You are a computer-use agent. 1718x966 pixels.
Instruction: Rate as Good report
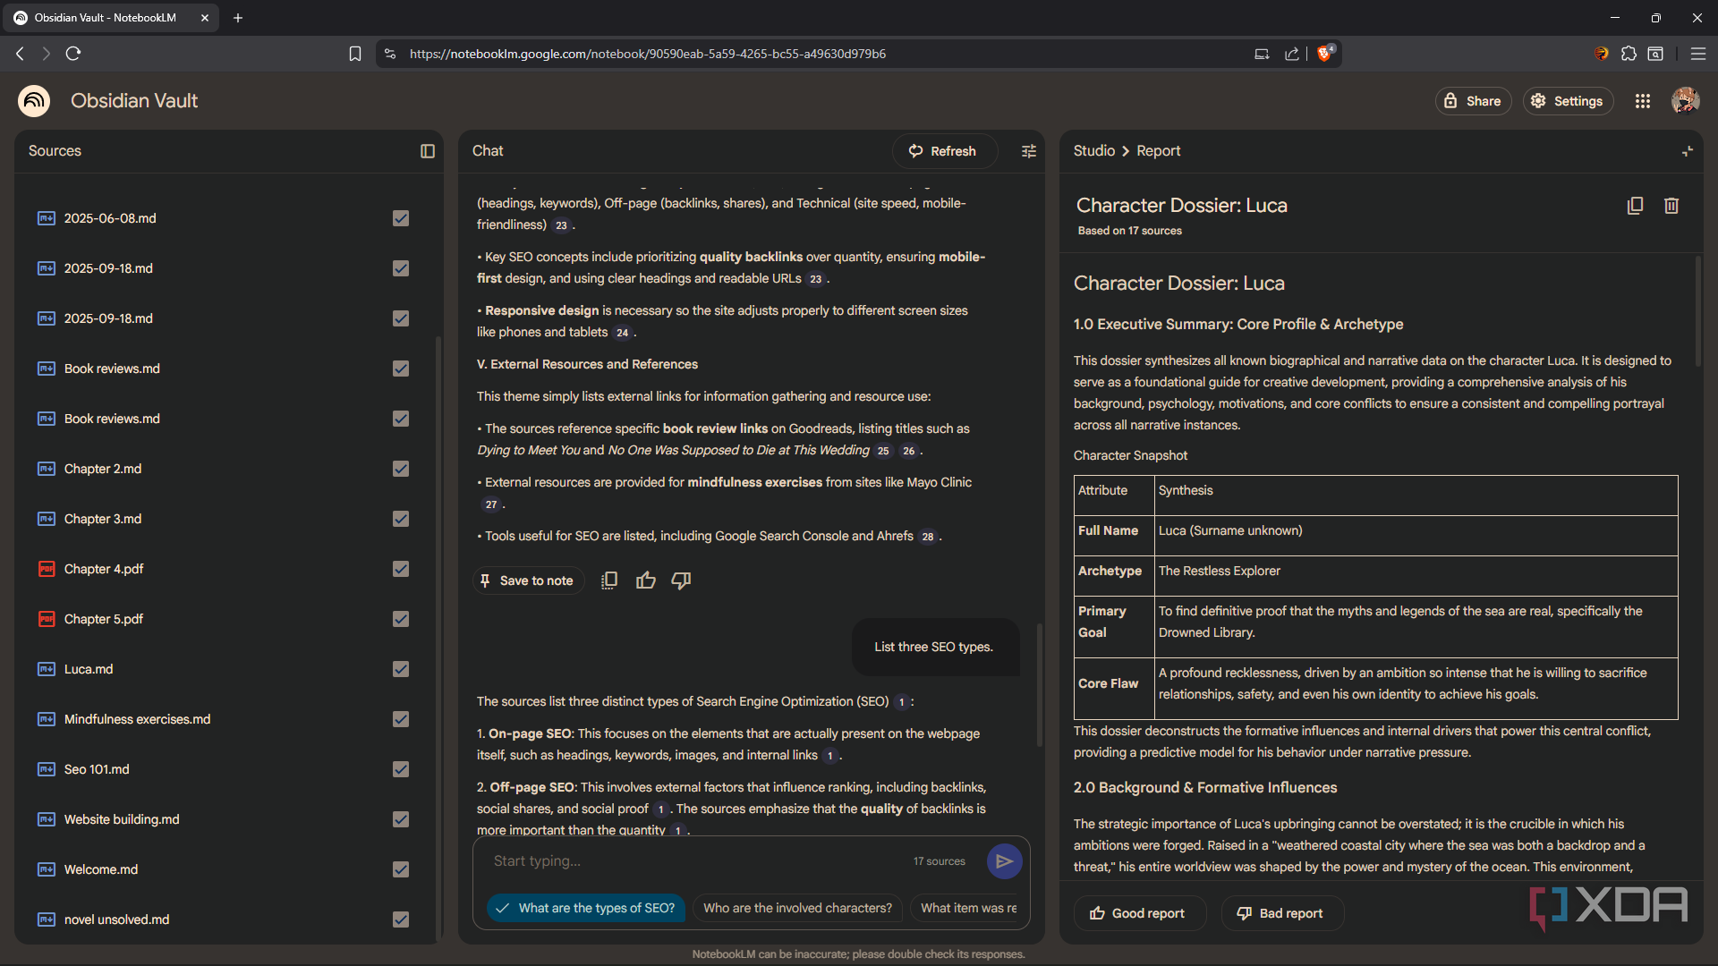[1139, 913]
